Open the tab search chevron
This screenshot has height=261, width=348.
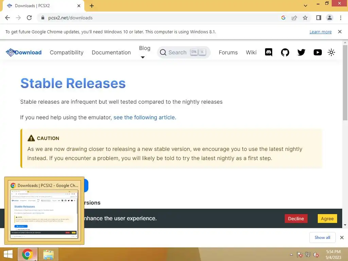coord(306,5)
